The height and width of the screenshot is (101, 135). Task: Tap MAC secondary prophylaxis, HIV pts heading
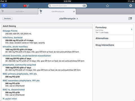point(21,81)
